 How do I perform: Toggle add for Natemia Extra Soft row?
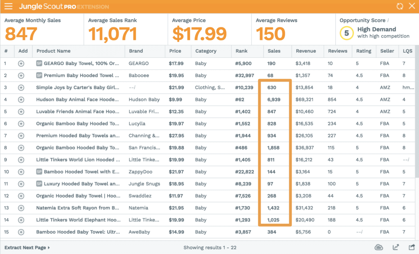(x=21, y=208)
